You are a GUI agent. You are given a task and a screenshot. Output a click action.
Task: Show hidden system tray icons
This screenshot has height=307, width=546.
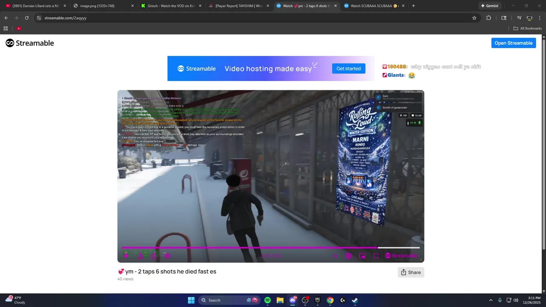click(491, 300)
